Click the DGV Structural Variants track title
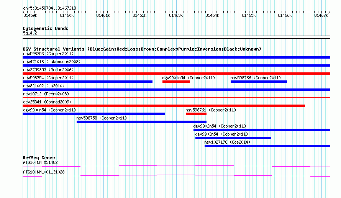 (142, 49)
